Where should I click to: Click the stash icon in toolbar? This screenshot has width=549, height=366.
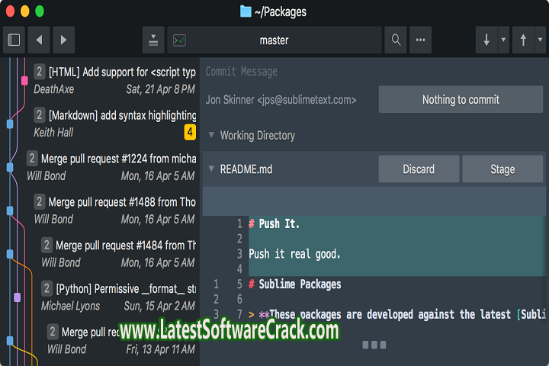click(x=153, y=40)
